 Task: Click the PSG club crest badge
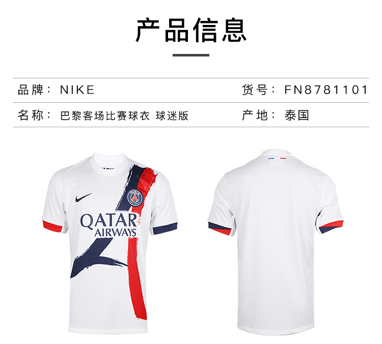click(135, 197)
